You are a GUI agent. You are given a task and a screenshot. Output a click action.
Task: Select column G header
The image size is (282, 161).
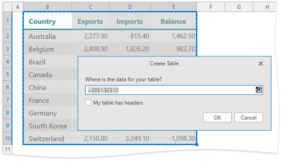point(239,7)
